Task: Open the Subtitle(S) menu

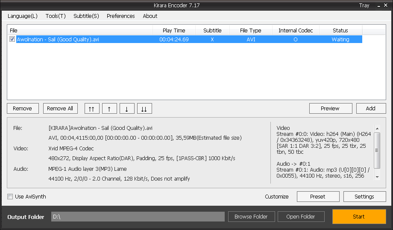Action: click(x=86, y=16)
